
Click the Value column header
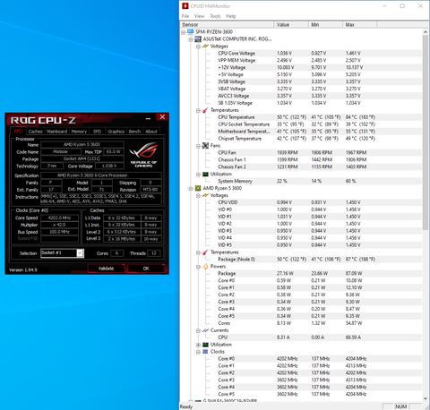(291, 25)
